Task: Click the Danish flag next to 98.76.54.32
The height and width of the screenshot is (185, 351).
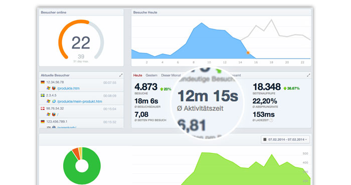Action: [x=43, y=108]
